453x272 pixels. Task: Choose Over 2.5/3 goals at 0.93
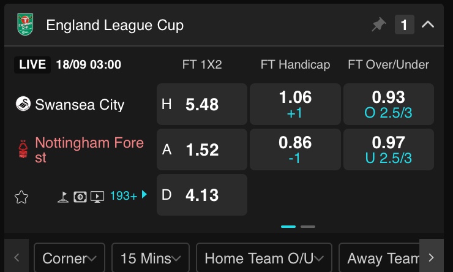[x=389, y=104]
